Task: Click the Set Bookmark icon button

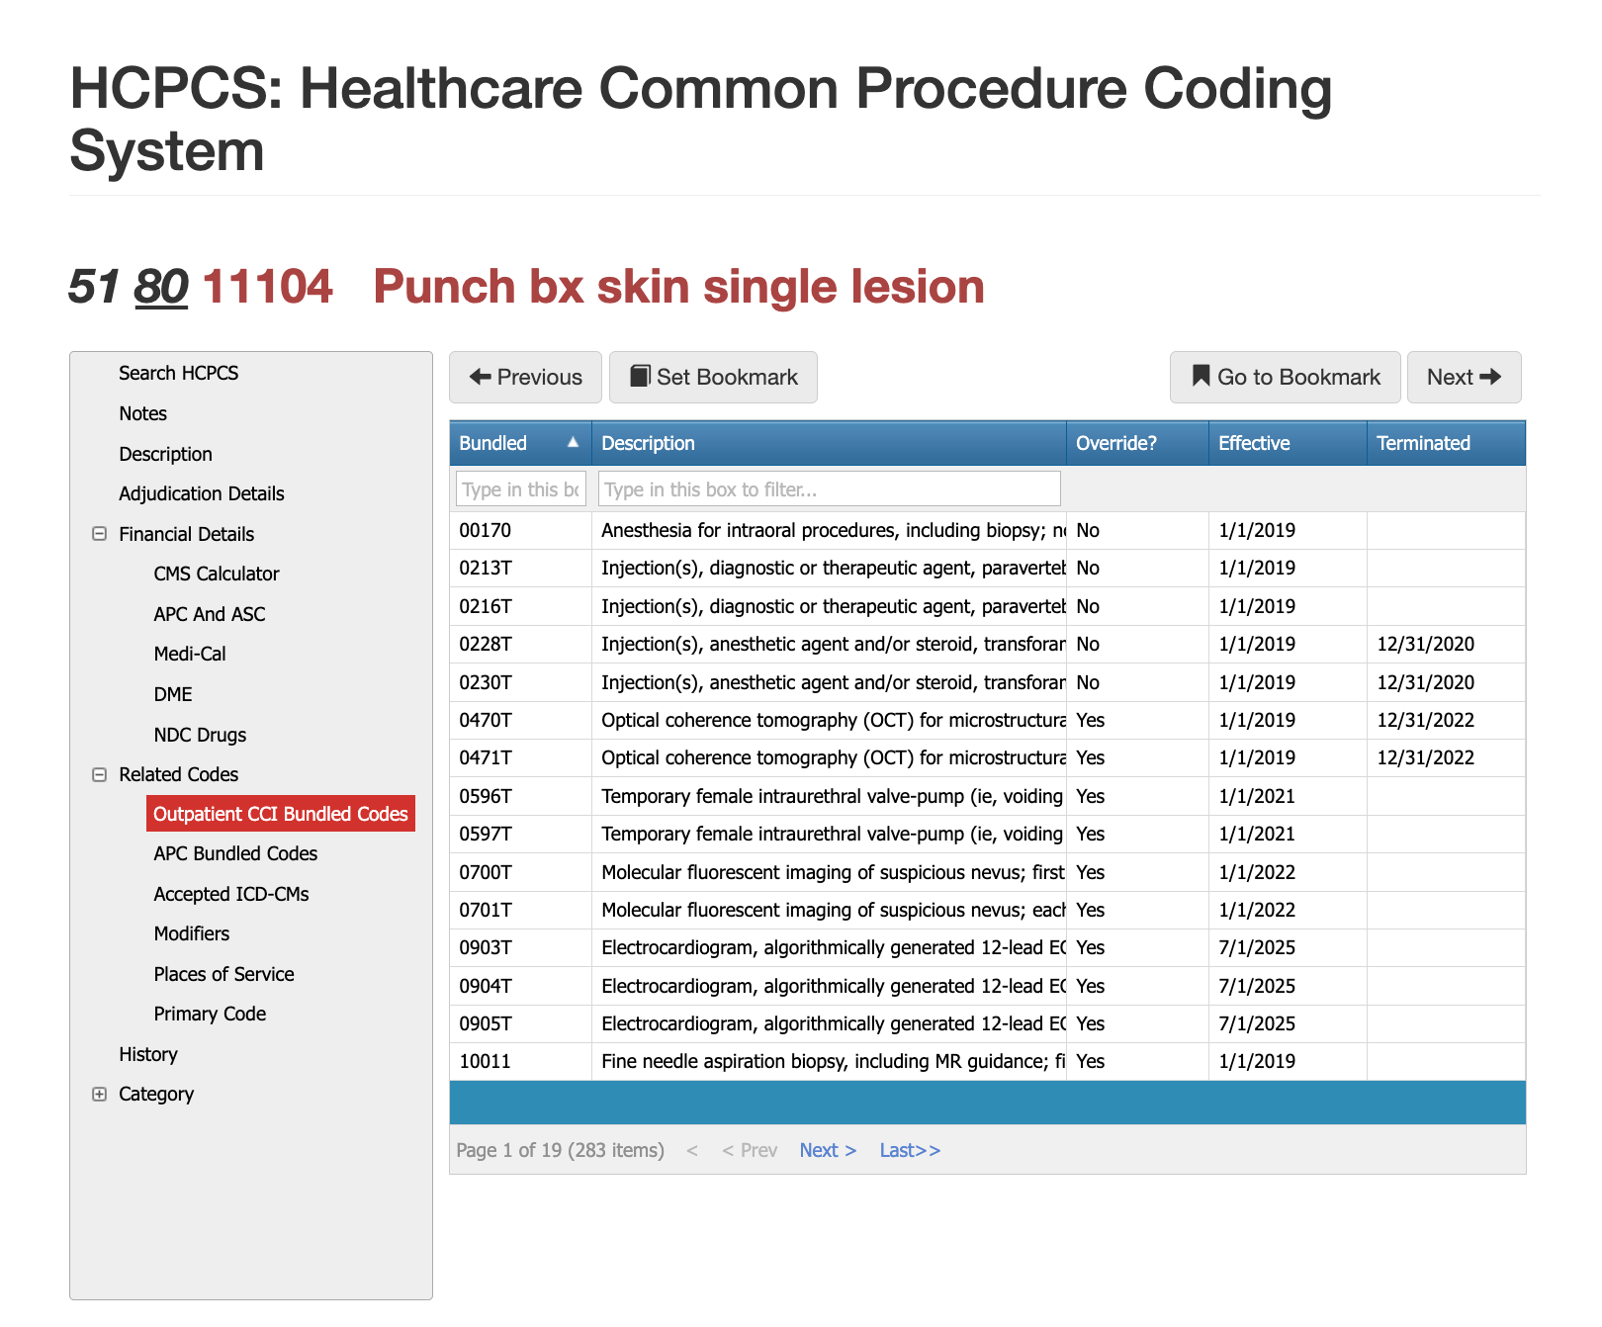Action: point(643,377)
